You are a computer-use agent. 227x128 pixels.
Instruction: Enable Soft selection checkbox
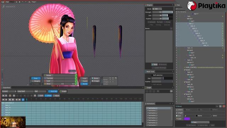152,75
